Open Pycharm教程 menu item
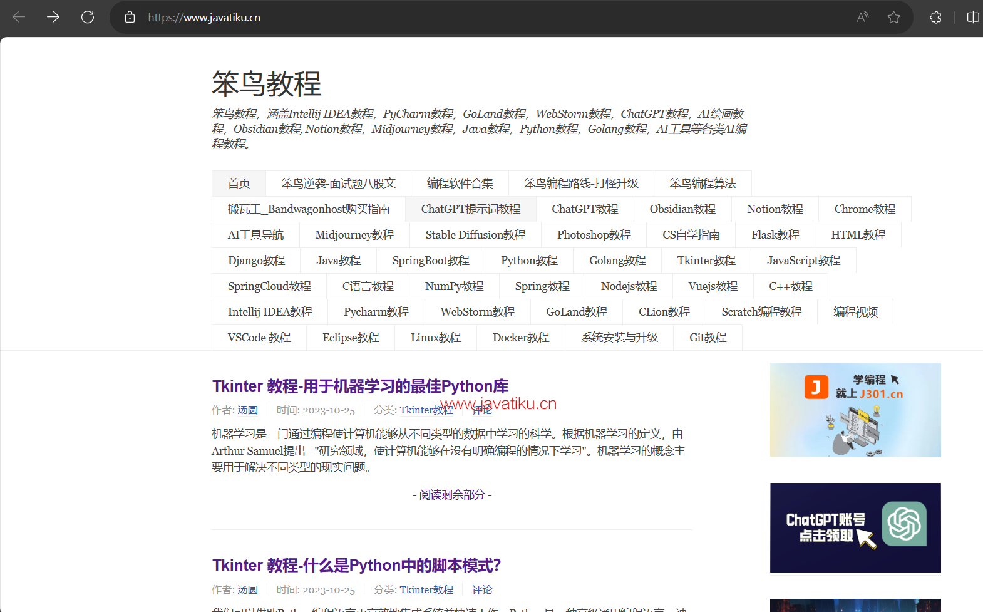The height and width of the screenshot is (612, 983). [x=376, y=312]
